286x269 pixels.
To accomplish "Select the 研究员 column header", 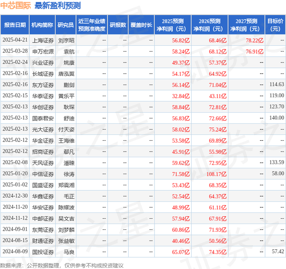I will coord(66,25).
